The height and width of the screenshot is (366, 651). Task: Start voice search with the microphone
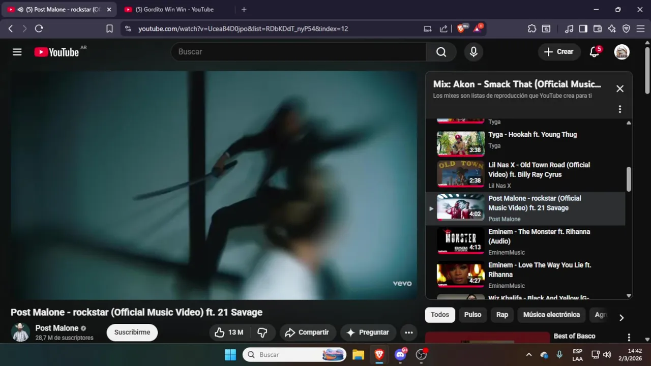click(x=474, y=52)
